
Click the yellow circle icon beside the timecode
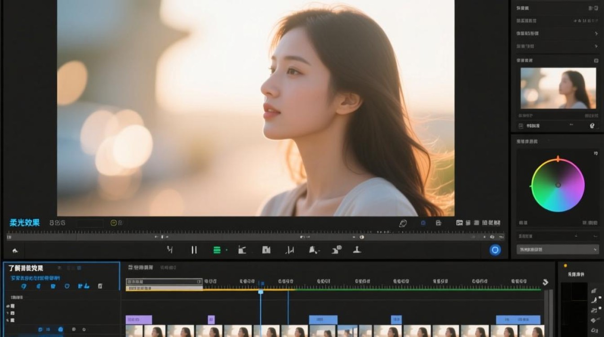point(114,223)
